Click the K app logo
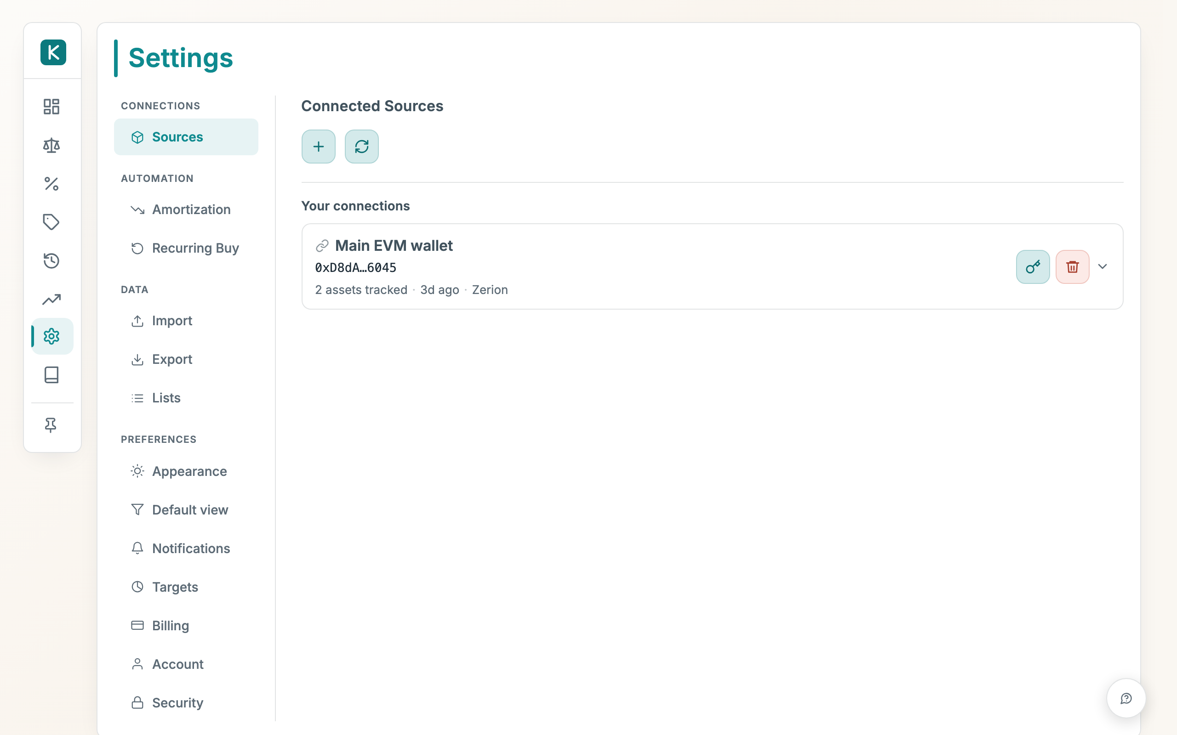The image size is (1177, 735). [53, 52]
